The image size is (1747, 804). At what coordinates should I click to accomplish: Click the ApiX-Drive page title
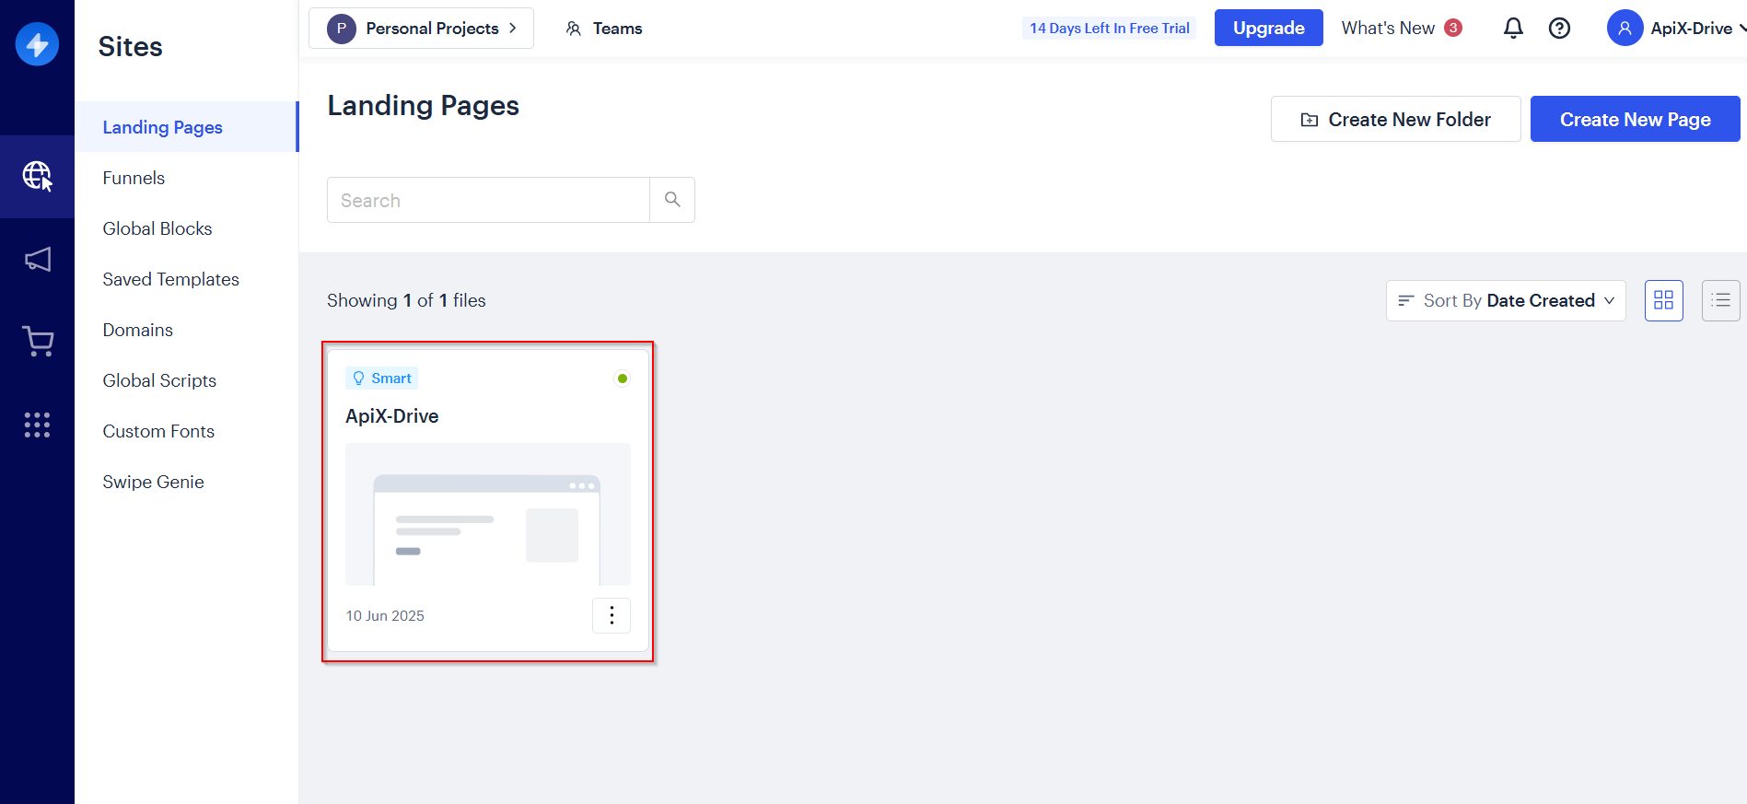click(391, 416)
